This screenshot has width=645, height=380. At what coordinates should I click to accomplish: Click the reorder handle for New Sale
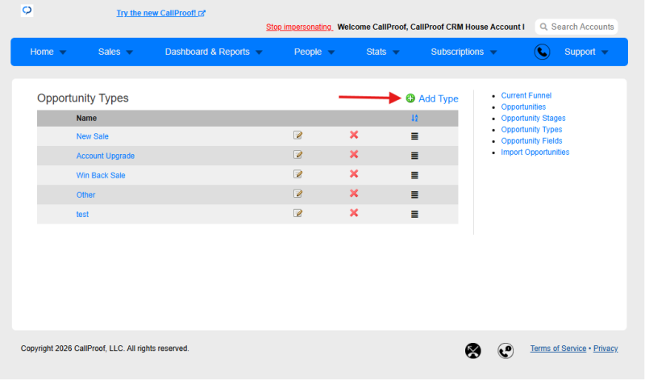(414, 136)
